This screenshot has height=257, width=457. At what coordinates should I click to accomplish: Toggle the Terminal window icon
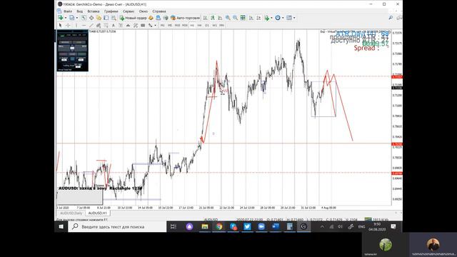tap(106, 18)
